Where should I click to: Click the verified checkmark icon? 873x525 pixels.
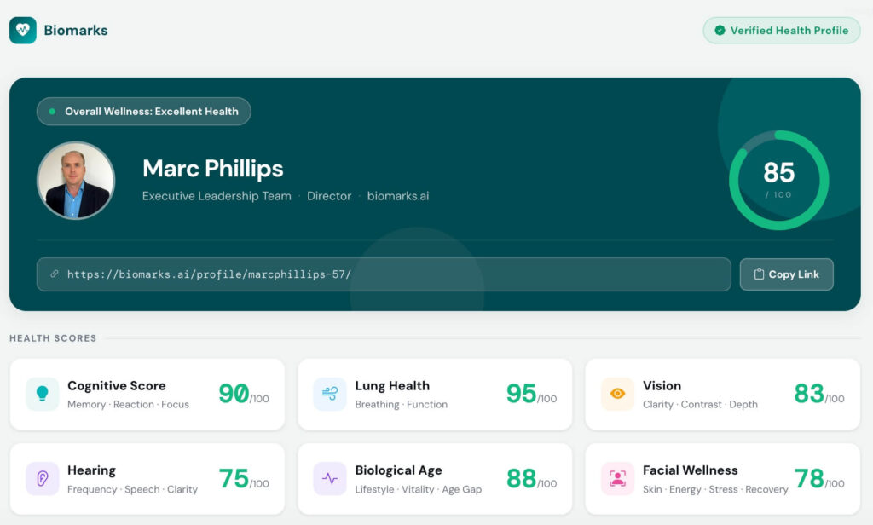pyautogui.click(x=720, y=31)
